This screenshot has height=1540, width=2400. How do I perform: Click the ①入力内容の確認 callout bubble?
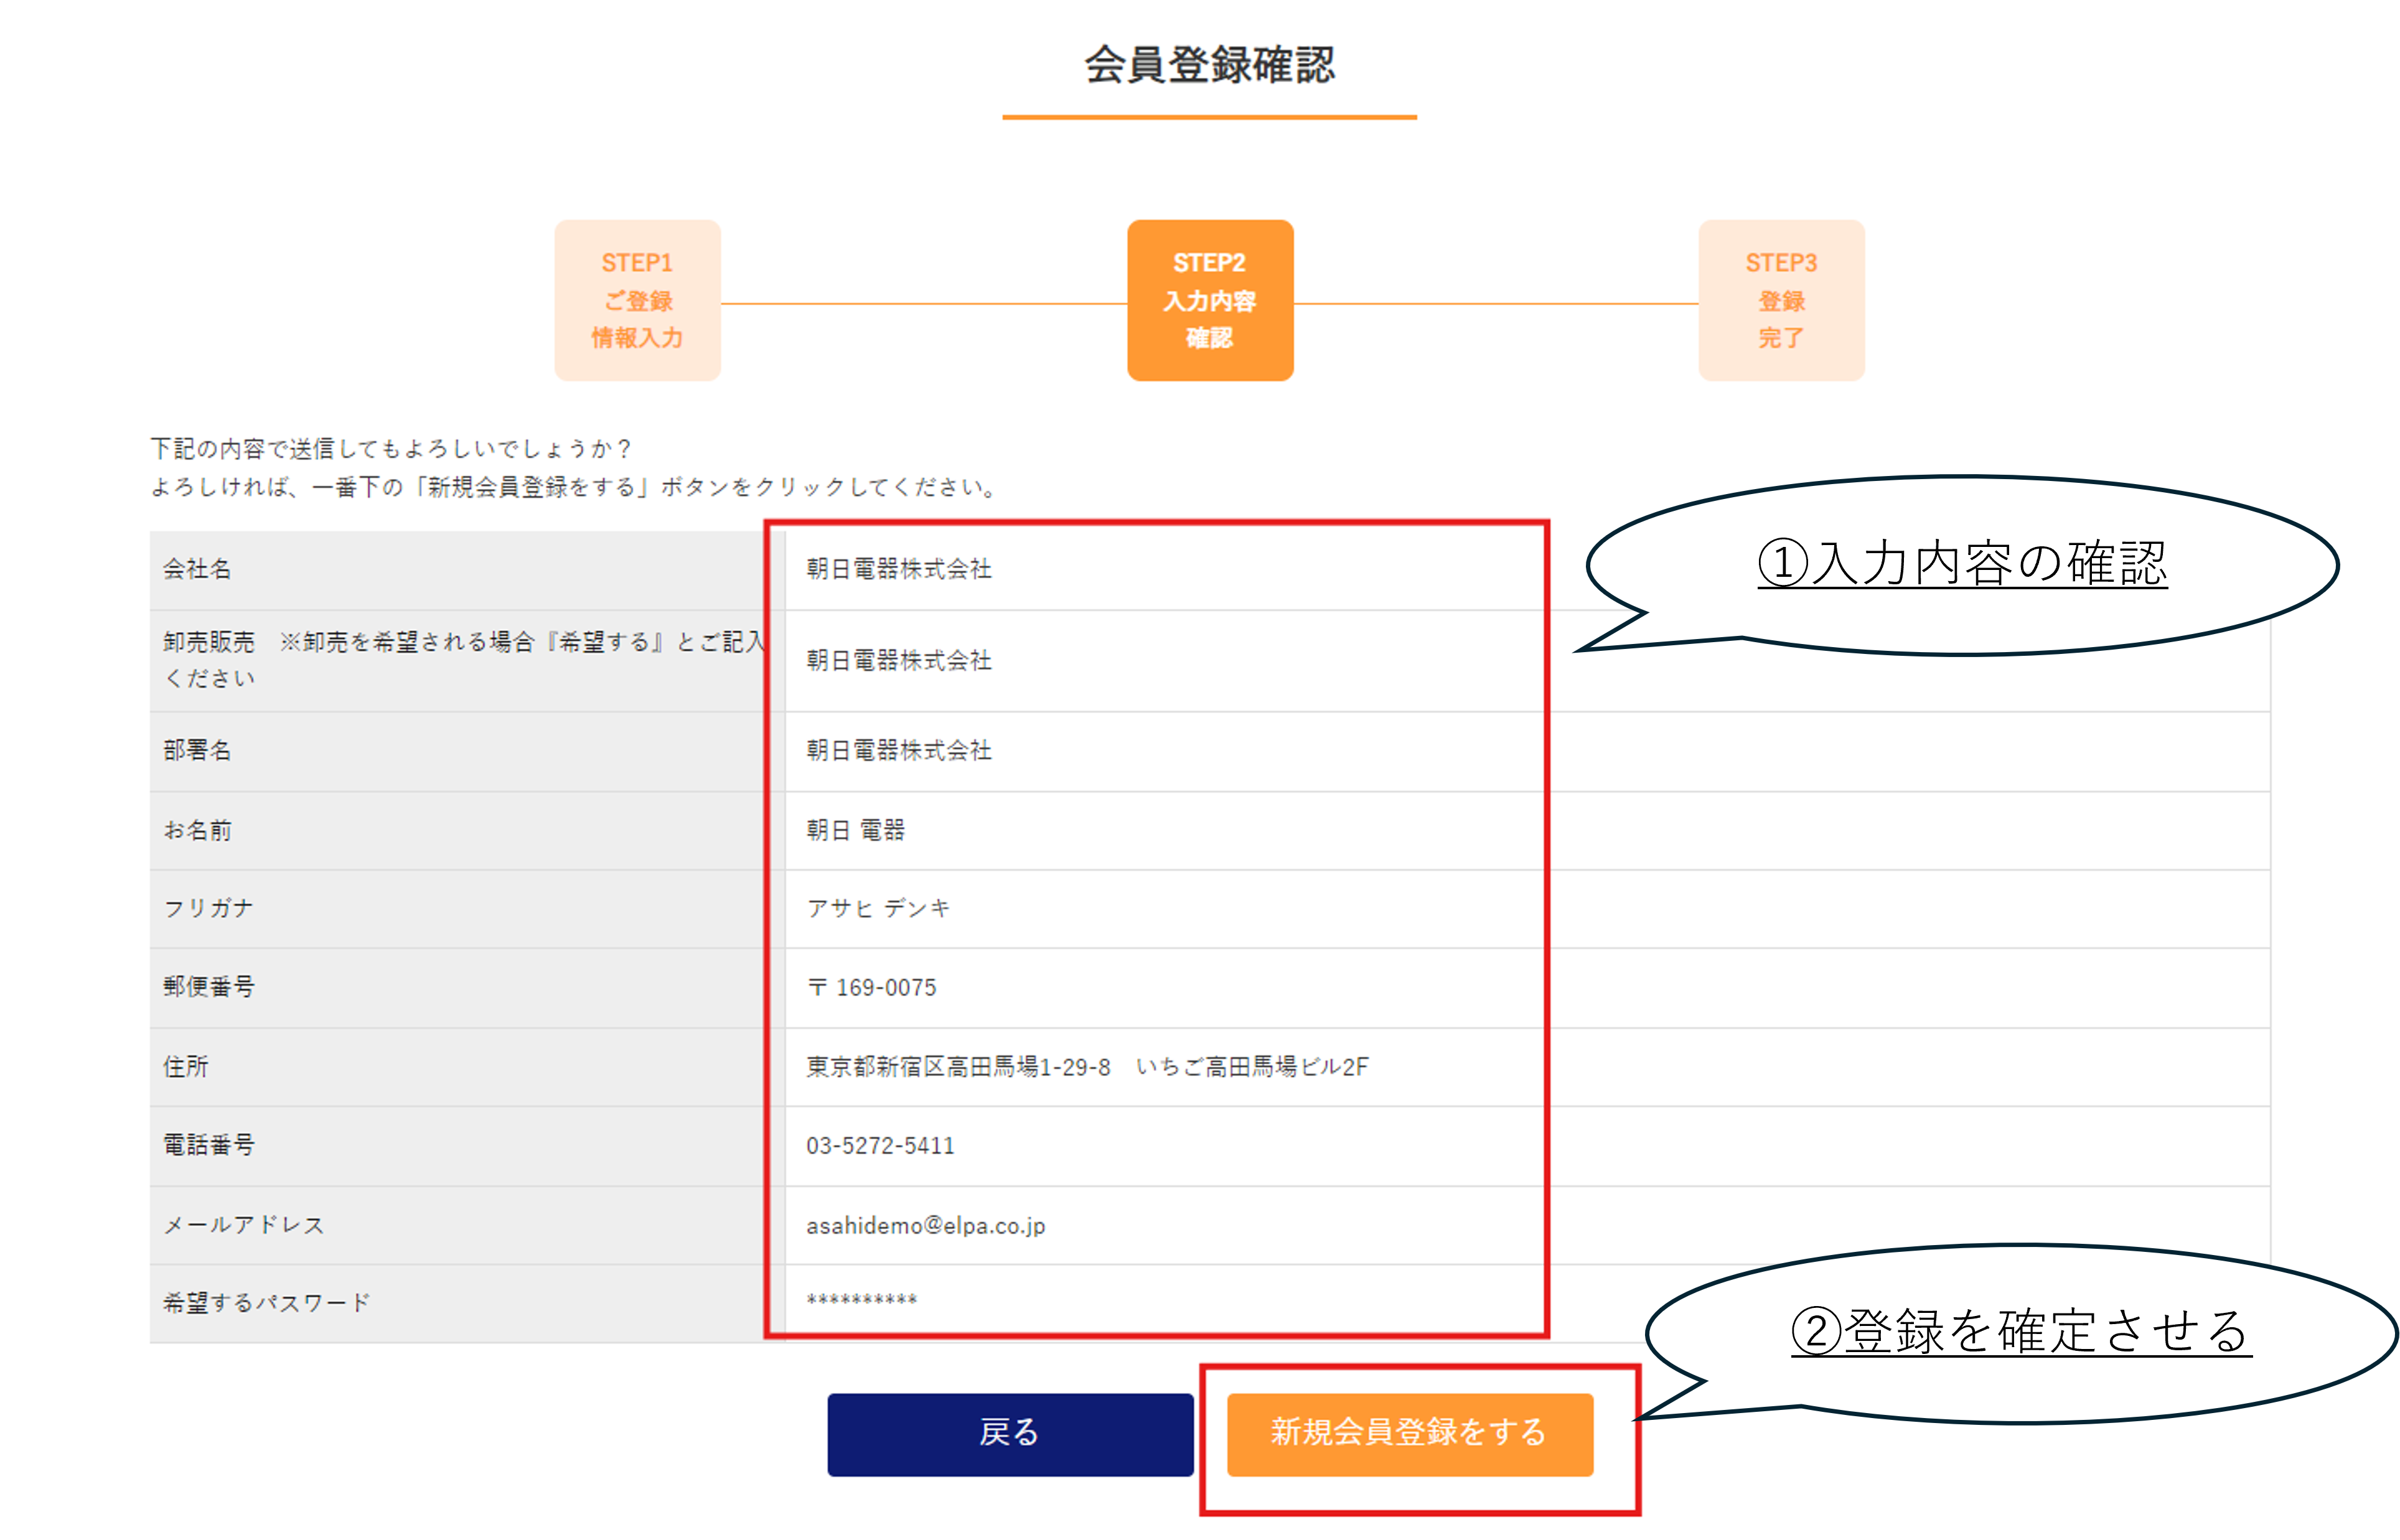pyautogui.click(x=1961, y=564)
